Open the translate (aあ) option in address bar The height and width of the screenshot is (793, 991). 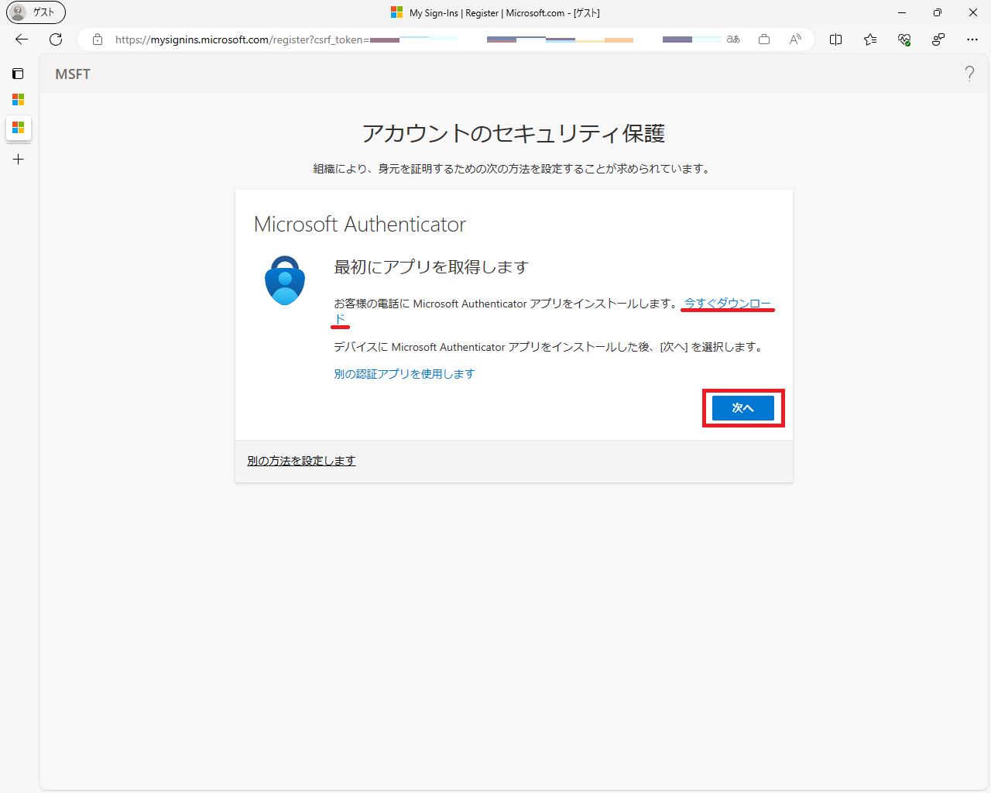733,39
